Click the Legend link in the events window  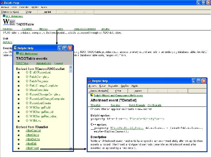[x=59, y=63]
